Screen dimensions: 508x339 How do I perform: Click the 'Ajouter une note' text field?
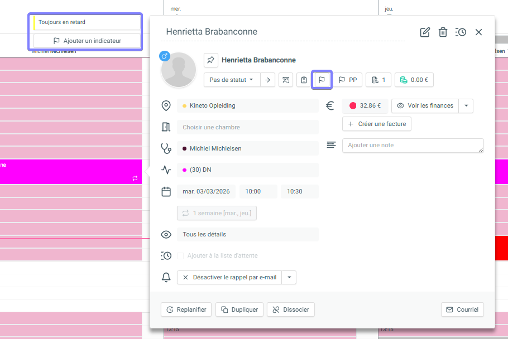pos(413,146)
